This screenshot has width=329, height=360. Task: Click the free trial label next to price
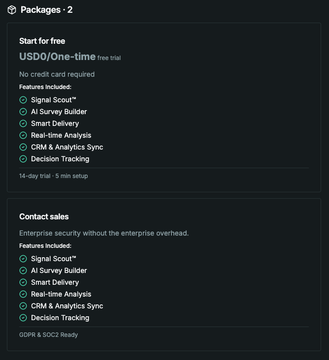[x=109, y=58]
